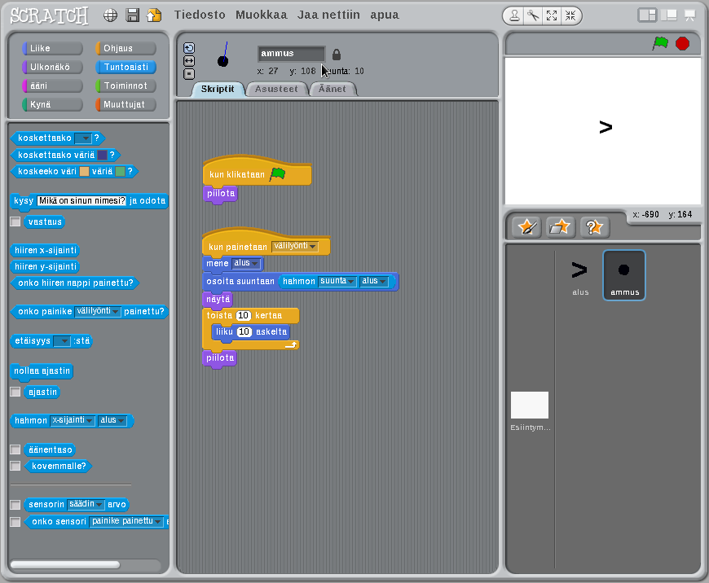Screen dimensions: 709x583
Task: Tick the ajastin checkbox
Action: [15, 392]
